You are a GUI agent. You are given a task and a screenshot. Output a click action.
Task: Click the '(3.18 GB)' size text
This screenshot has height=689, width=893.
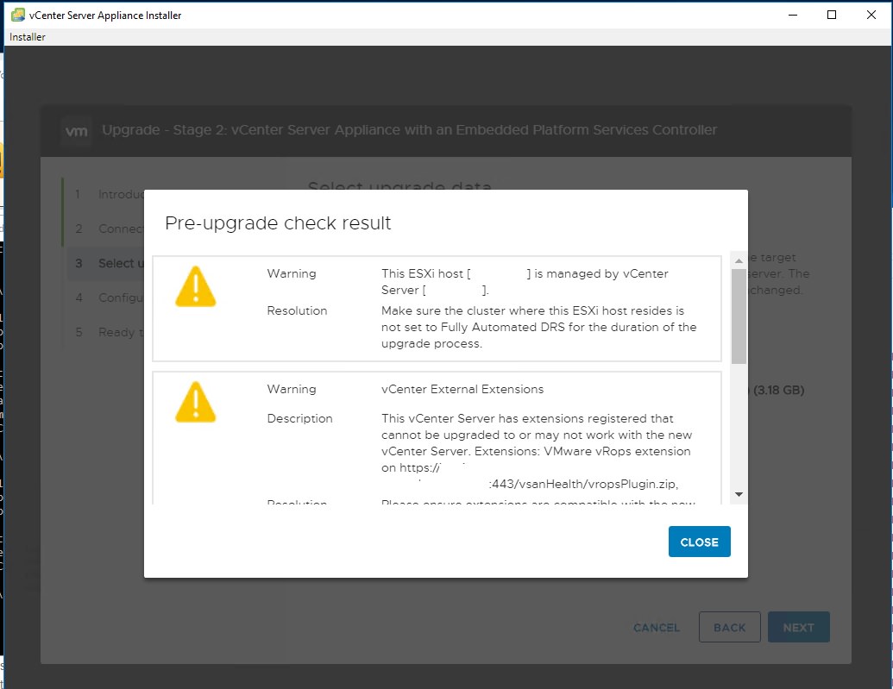[x=778, y=390]
